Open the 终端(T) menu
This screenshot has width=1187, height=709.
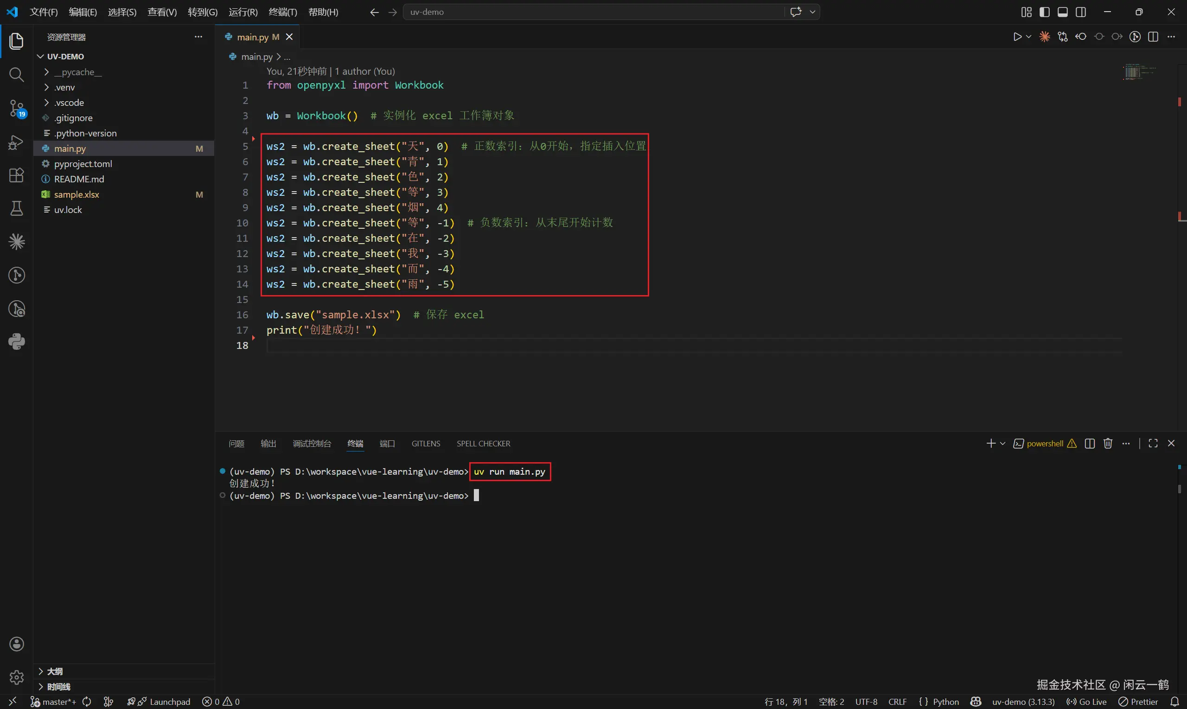click(282, 12)
